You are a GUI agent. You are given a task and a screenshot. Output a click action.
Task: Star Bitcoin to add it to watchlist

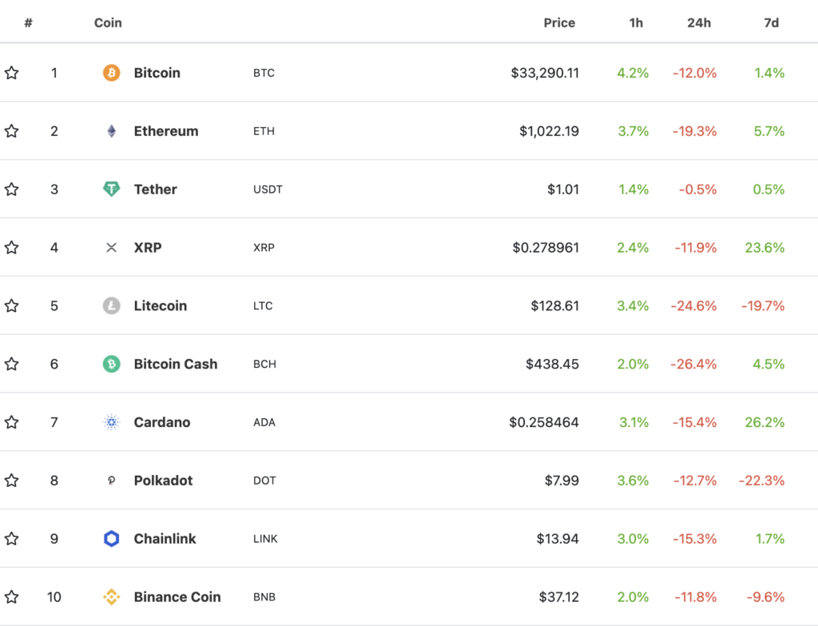tap(12, 73)
